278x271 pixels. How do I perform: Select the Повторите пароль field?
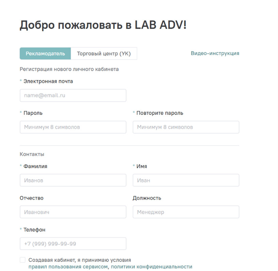[x=186, y=127]
